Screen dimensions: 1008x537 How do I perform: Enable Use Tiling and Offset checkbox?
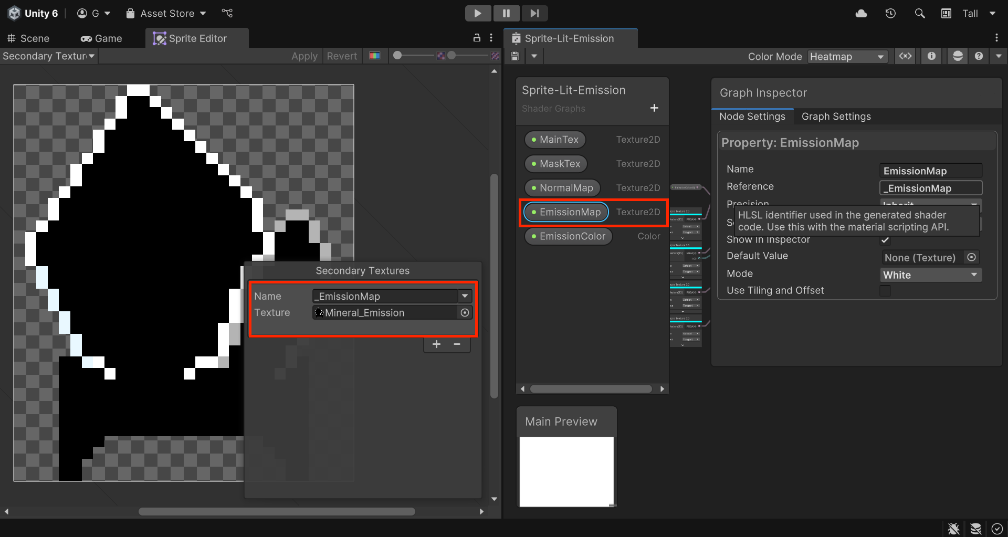point(885,291)
